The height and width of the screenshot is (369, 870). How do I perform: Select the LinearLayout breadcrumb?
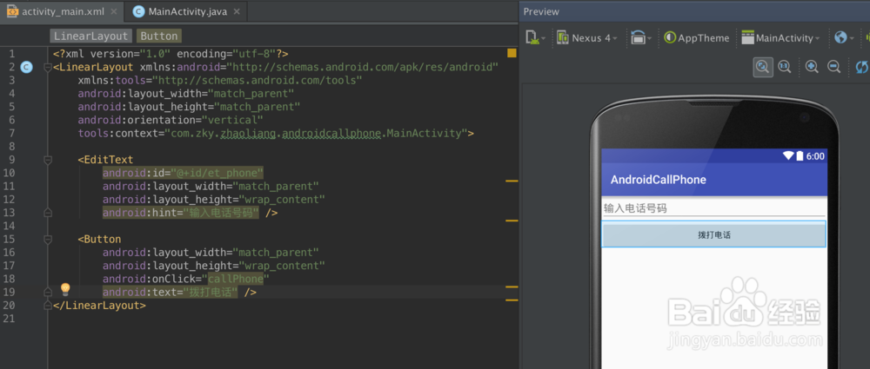(91, 36)
